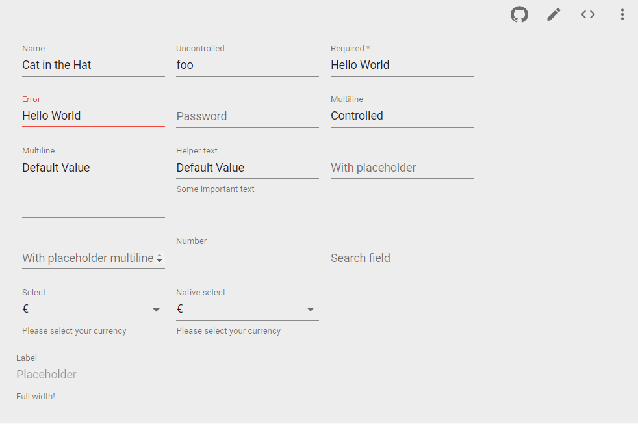Viewport: 638px width, 424px height.
Task: Show the source code brackets icon
Action: click(x=588, y=15)
